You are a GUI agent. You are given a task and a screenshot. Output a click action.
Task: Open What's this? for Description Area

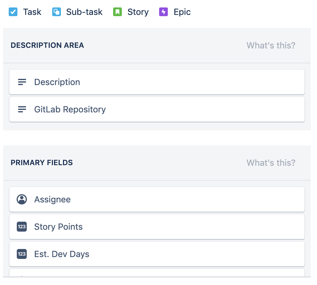[x=271, y=45]
